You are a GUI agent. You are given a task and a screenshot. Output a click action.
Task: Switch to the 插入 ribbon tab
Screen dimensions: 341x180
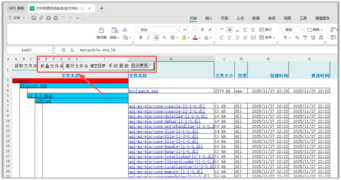coord(209,18)
